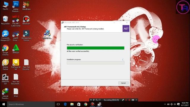Click the fullscreen rectangle icon on recording bar
The height and width of the screenshot is (107, 190).
(99, 100)
